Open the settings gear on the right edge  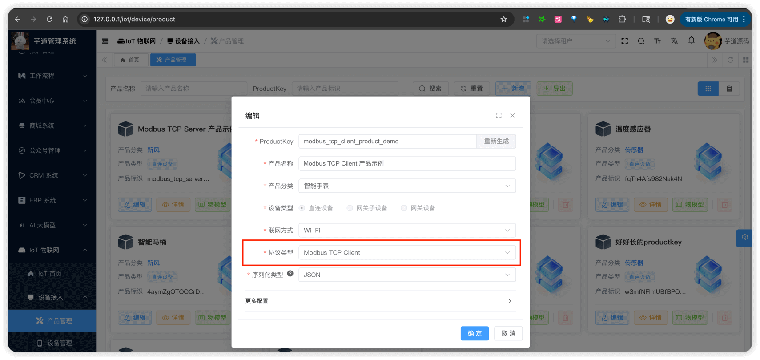click(744, 238)
